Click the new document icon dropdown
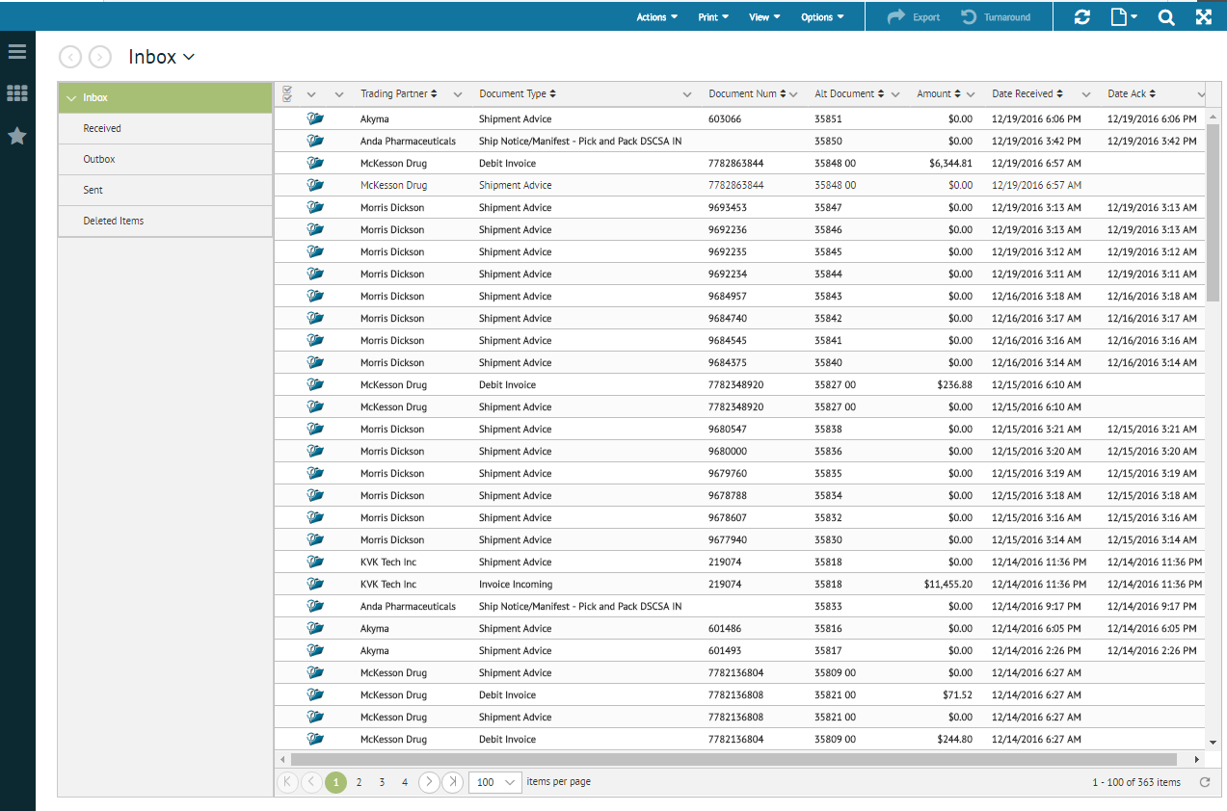 [x=1124, y=17]
